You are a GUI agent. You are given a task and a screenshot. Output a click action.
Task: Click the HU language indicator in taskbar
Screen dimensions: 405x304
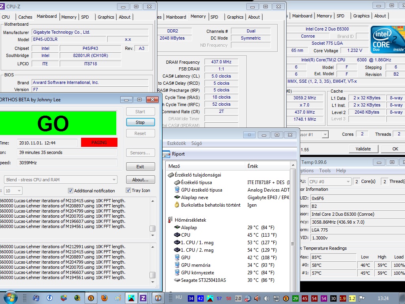click(x=179, y=297)
